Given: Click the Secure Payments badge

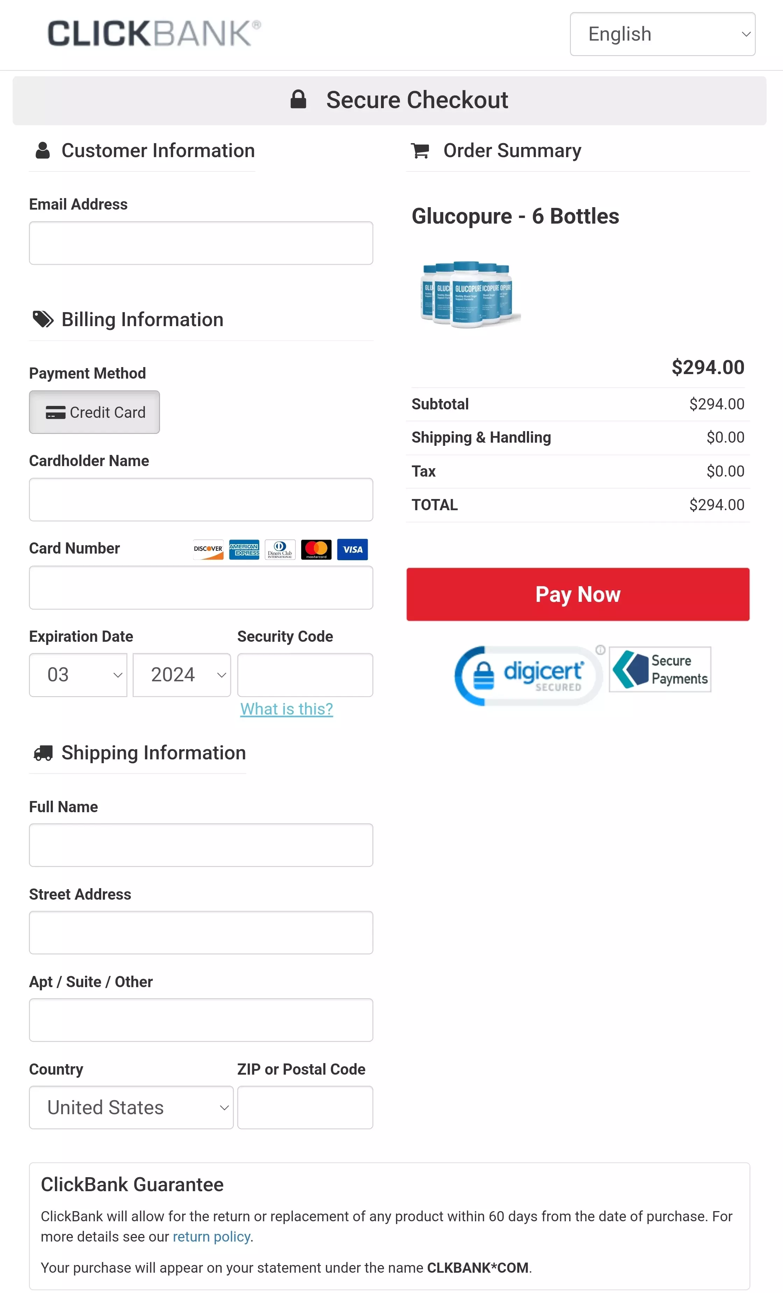Looking at the screenshot, I should tap(660, 669).
